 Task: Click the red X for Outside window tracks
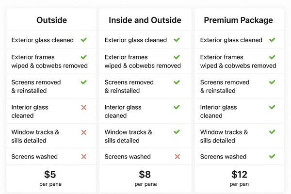coord(83,132)
